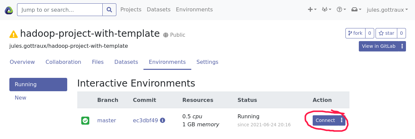Fork the hadoop project
The height and width of the screenshot is (139, 415).
355,33
